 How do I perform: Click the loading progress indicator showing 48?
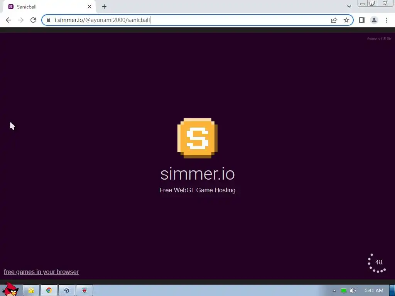[376, 263]
